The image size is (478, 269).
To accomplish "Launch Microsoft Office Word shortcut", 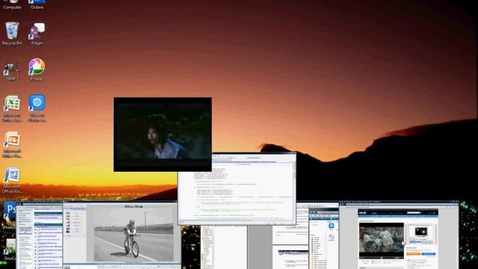I will click(12, 180).
